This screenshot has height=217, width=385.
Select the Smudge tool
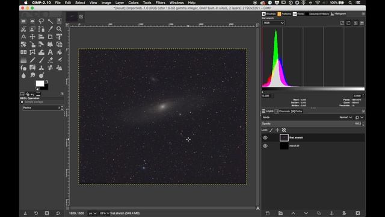click(x=32, y=75)
